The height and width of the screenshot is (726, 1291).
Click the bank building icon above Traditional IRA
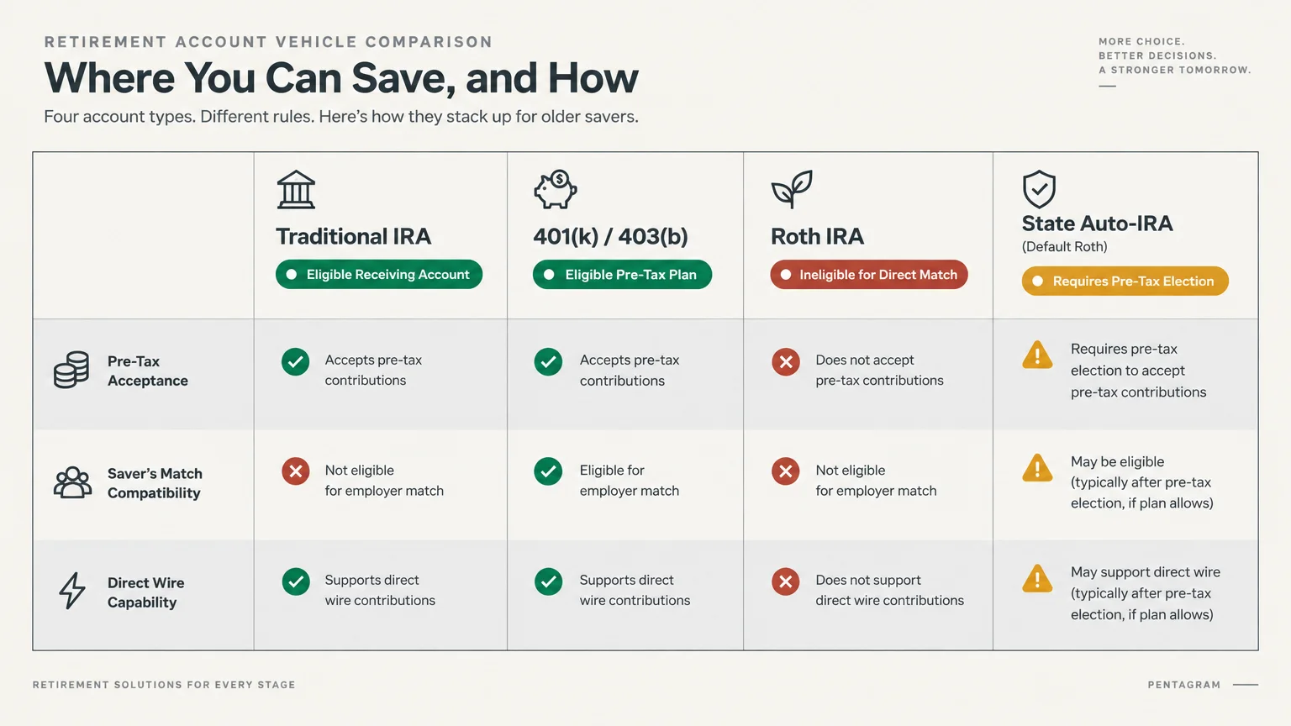tap(296, 189)
